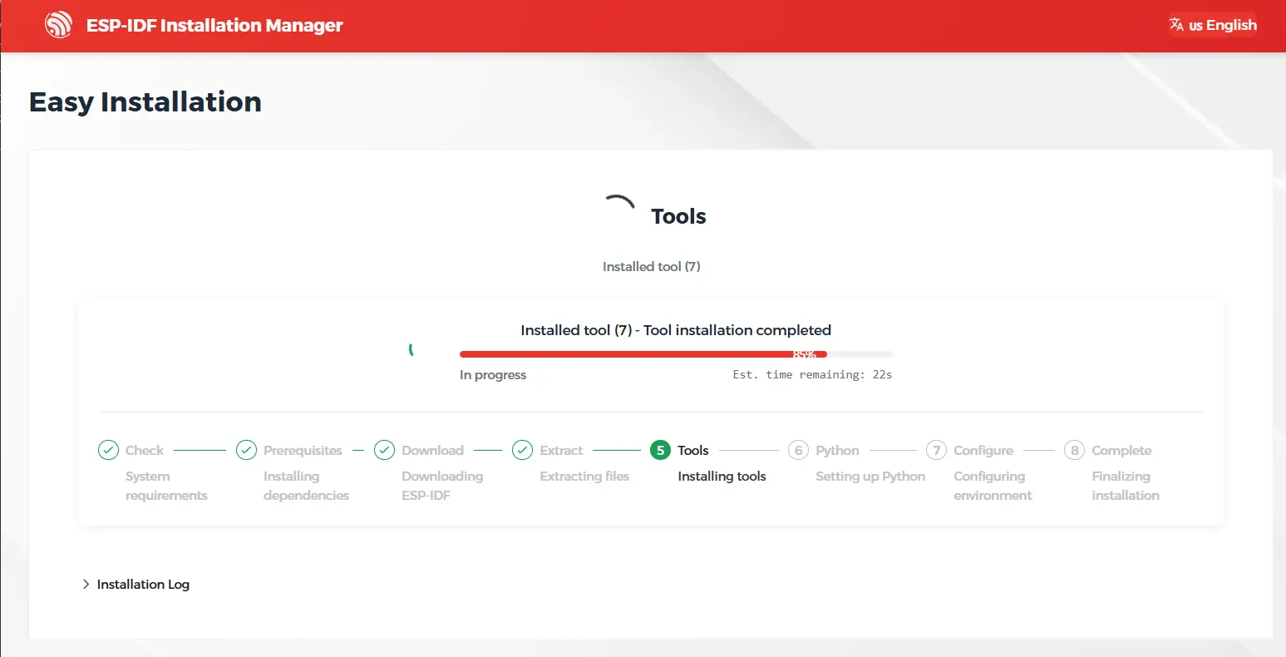This screenshot has width=1286, height=657.
Task: Expand the Installation Log section
Action: tap(143, 585)
